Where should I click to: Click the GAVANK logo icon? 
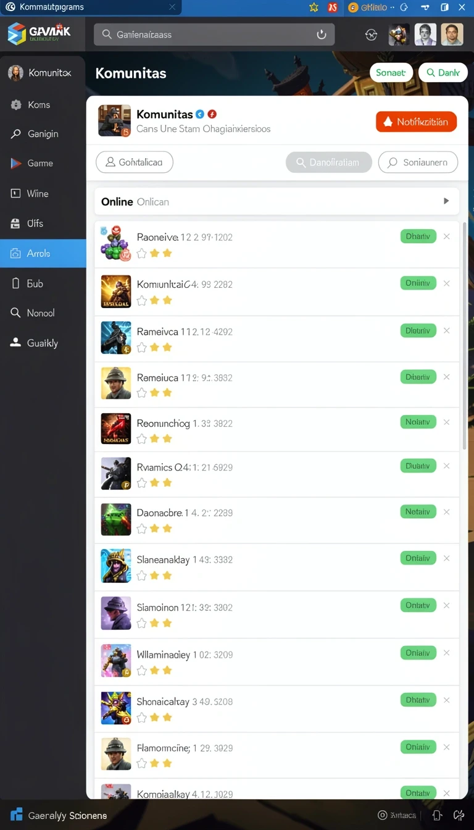point(17,34)
